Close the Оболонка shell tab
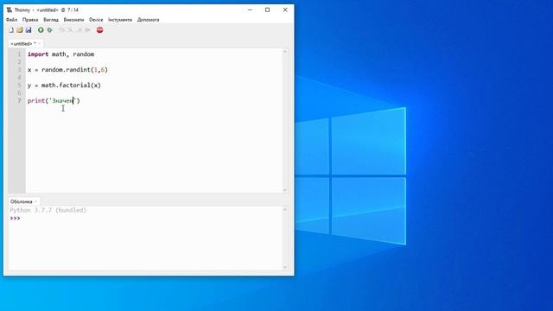The width and height of the screenshot is (553, 311). [x=35, y=201]
